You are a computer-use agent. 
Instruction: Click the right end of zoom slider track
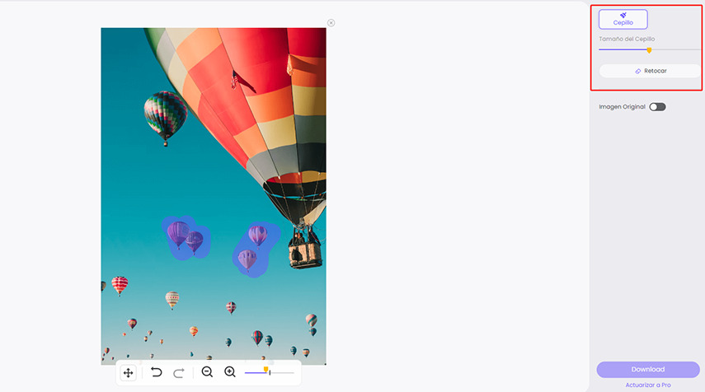[x=293, y=373]
